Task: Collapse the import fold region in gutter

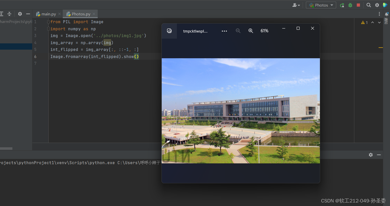Action: [48, 22]
